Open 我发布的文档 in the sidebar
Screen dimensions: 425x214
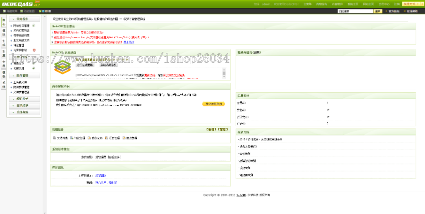coord(21,41)
